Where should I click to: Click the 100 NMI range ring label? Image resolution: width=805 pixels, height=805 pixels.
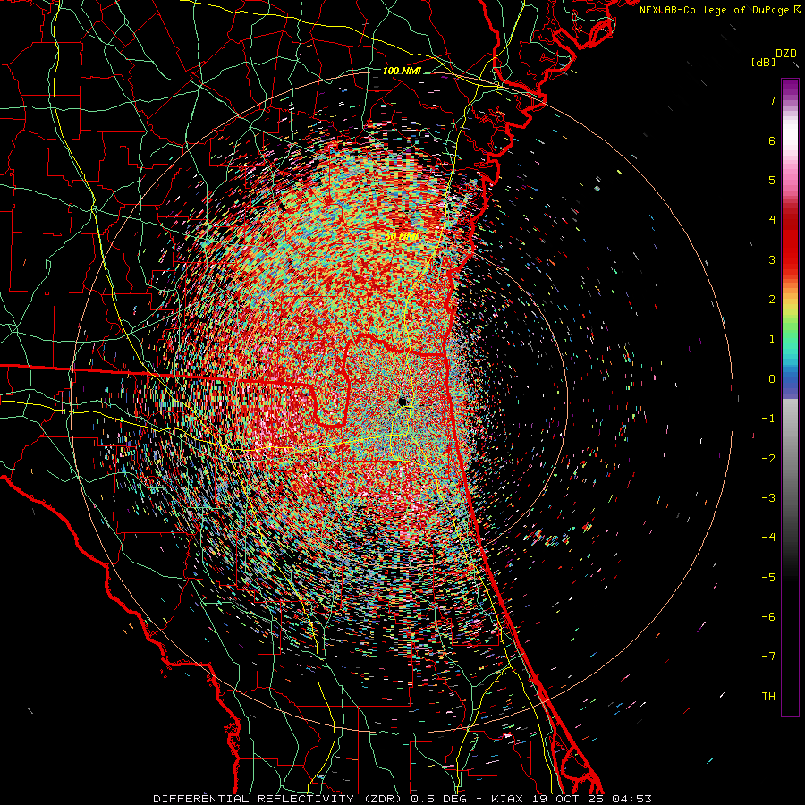pyautogui.click(x=402, y=71)
